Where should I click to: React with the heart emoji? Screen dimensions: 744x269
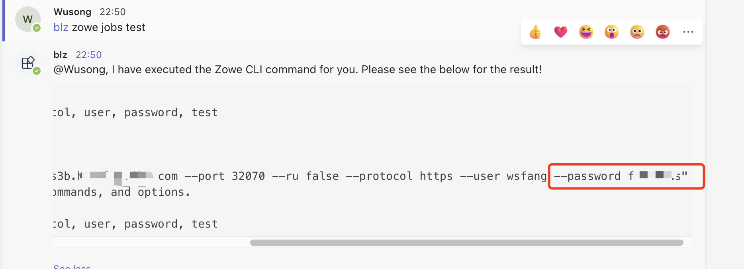560,32
